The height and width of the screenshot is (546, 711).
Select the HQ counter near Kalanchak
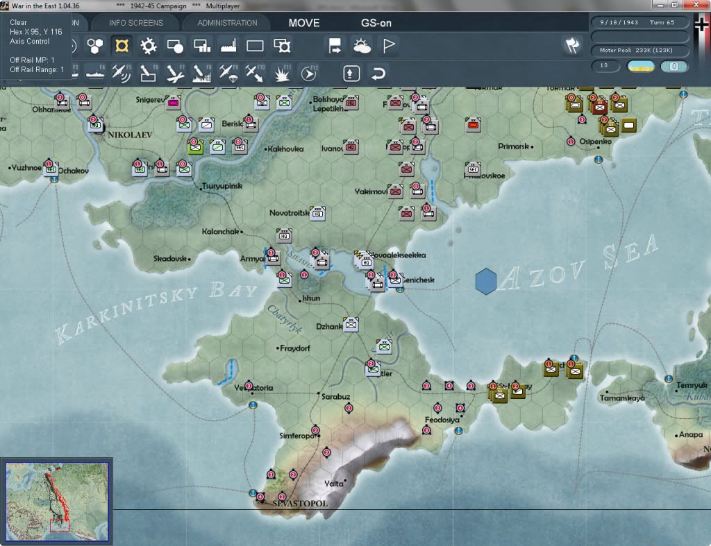[x=284, y=235]
